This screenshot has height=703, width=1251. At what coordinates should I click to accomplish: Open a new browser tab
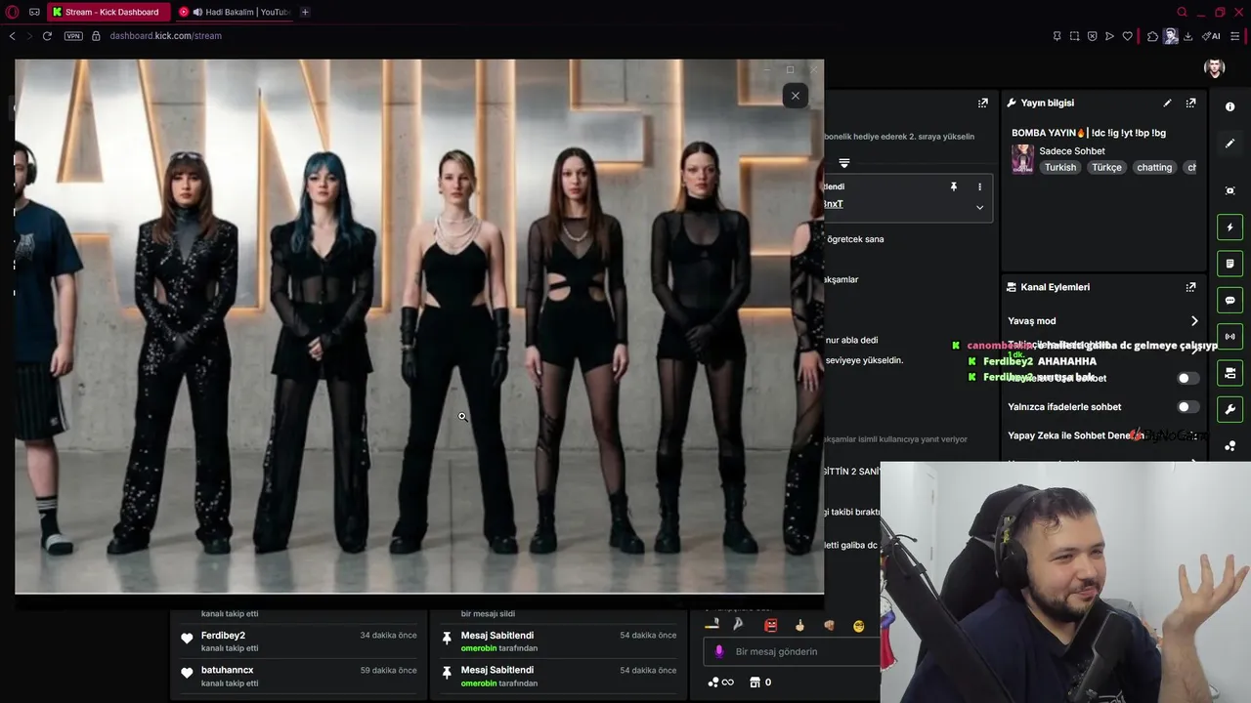305,12
